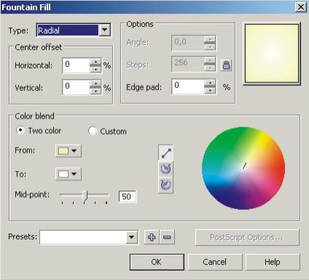Close the Fountain Fill dialog

[301, 7]
